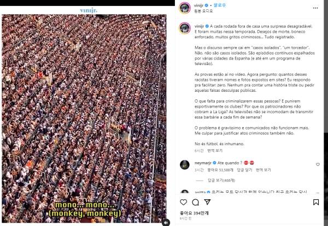Show translation of the caption
This screenshot has height=226, width=328.
215,151
